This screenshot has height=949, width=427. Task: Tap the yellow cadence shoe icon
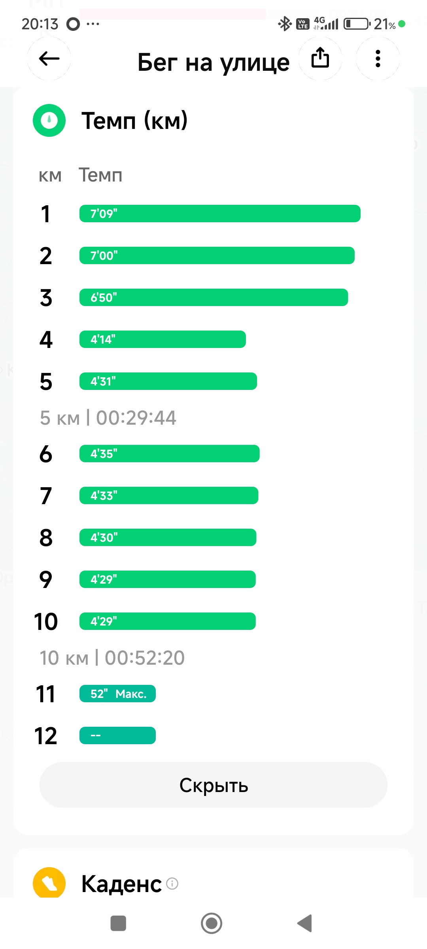[x=49, y=883]
